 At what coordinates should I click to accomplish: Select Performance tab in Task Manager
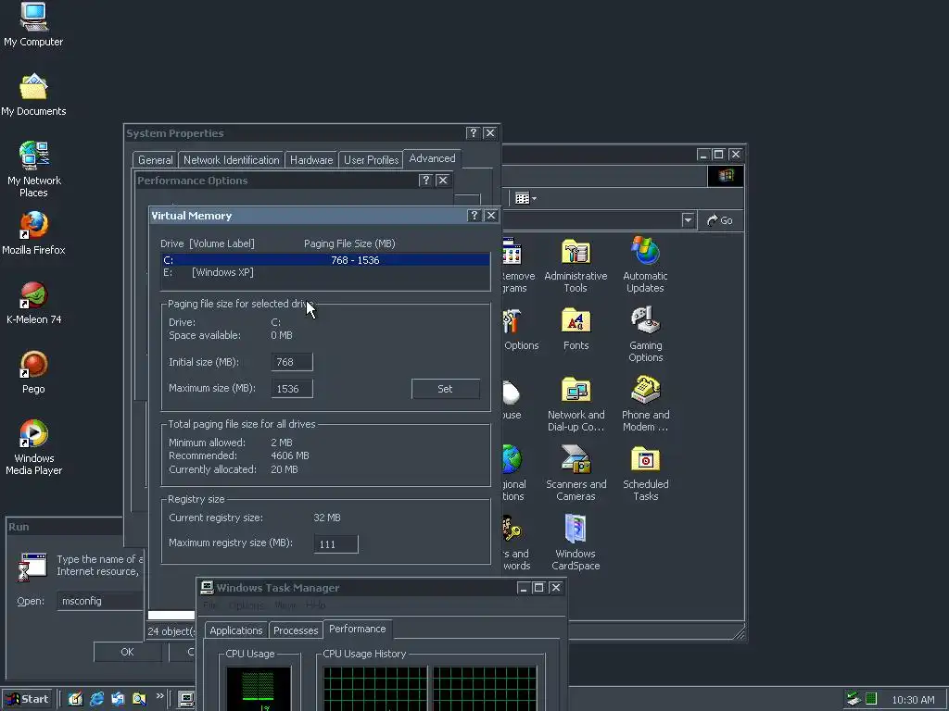coord(358,629)
